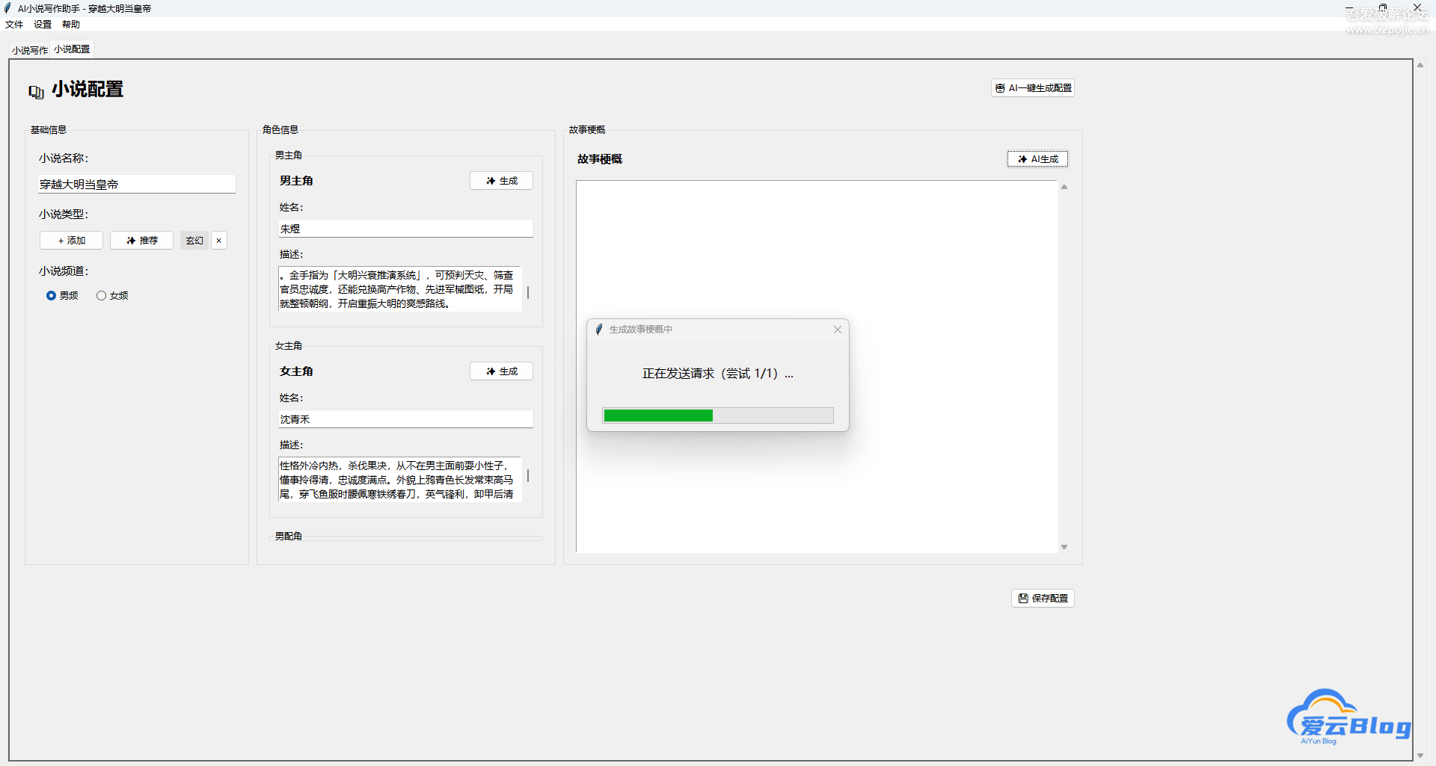Open the 帮助 menu
The height and width of the screenshot is (766, 1436).
coord(71,25)
